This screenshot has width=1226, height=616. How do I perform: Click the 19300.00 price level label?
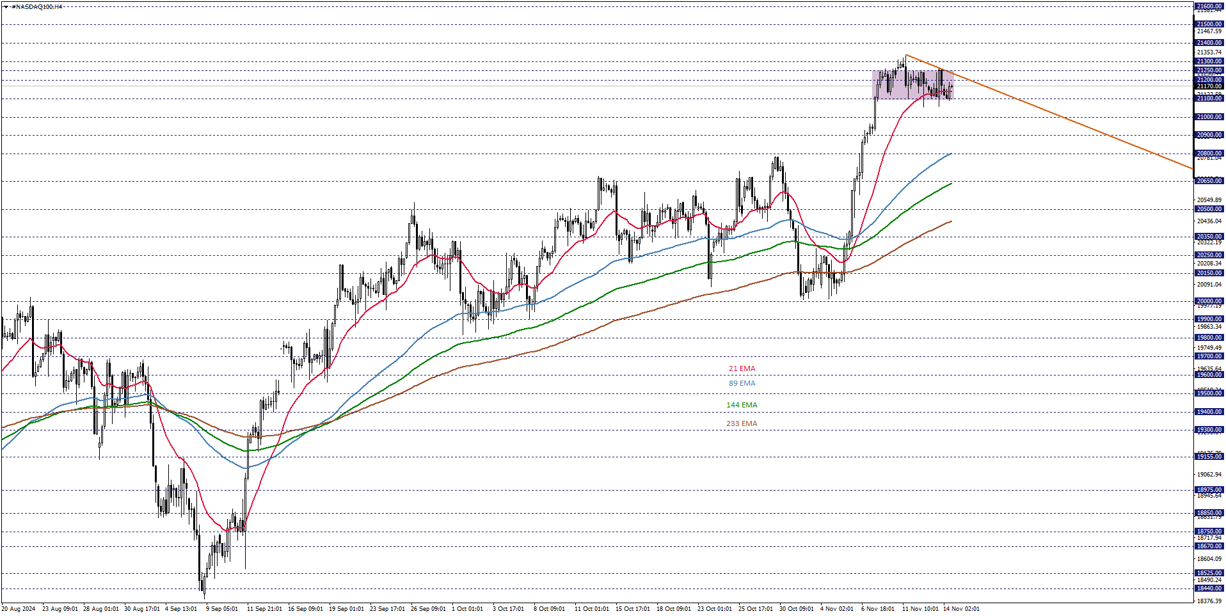tap(1209, 430)
